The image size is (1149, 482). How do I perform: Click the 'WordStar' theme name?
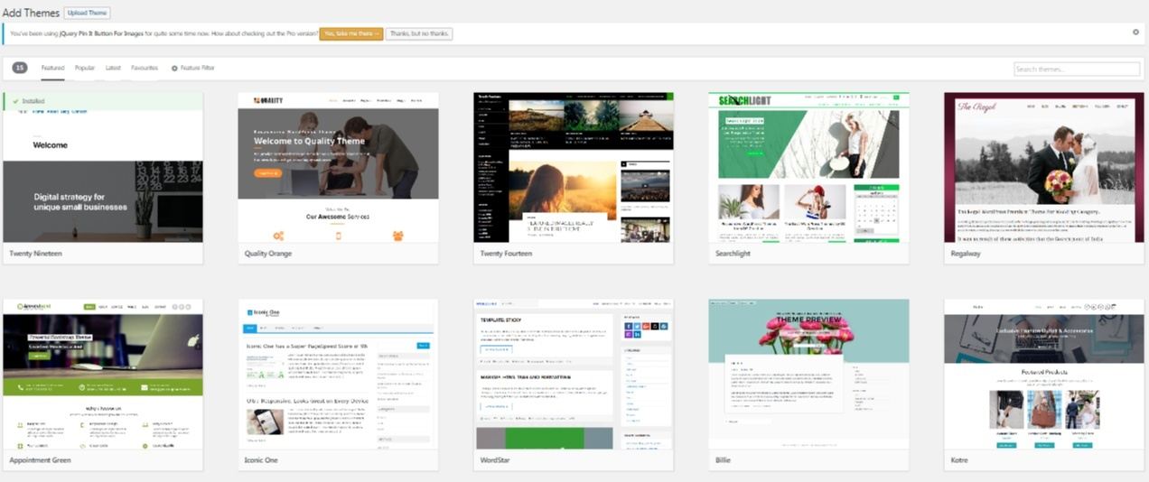[x=495, y=460]
